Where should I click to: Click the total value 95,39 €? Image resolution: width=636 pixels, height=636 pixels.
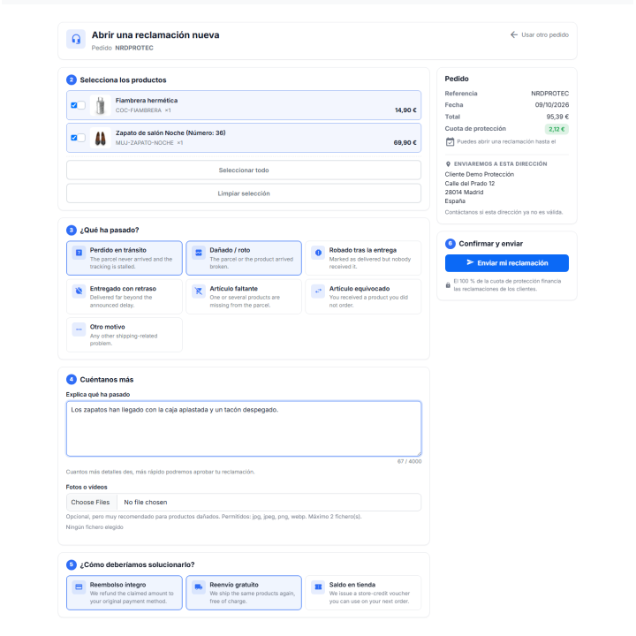tap(557, 117)
